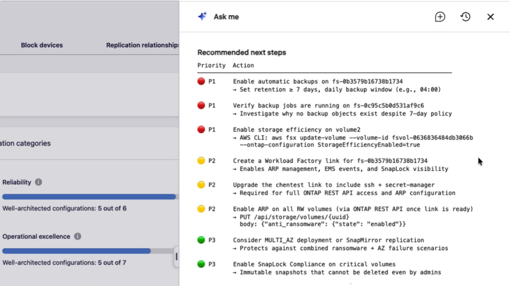
Task: Click 'Enable automatic backups on fs-0b3579b16738b1734' text
Action: click(318, 81)
